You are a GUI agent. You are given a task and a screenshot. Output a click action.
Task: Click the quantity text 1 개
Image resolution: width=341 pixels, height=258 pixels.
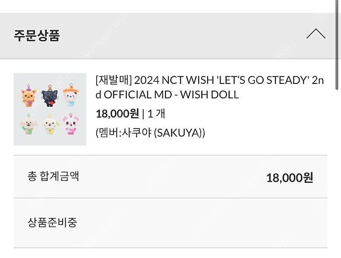[x=156, y=114]
